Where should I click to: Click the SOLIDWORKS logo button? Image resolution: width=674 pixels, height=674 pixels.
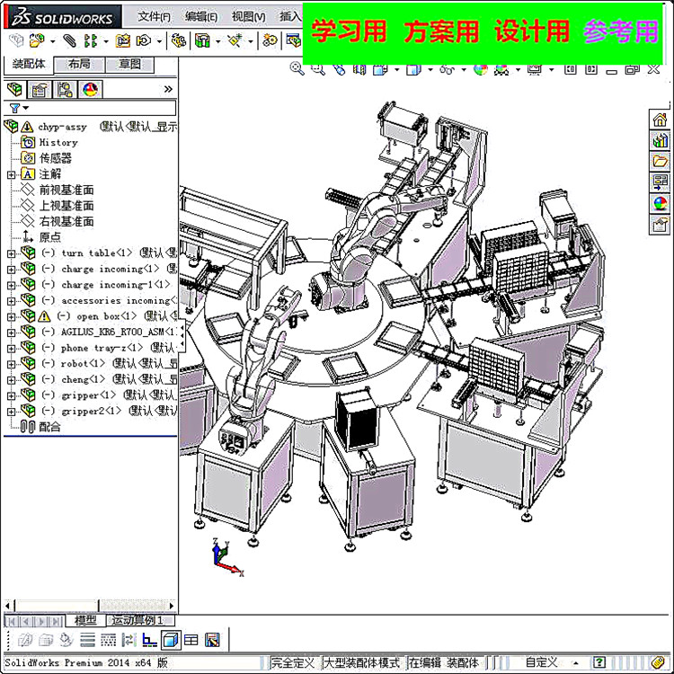(63, 17)
